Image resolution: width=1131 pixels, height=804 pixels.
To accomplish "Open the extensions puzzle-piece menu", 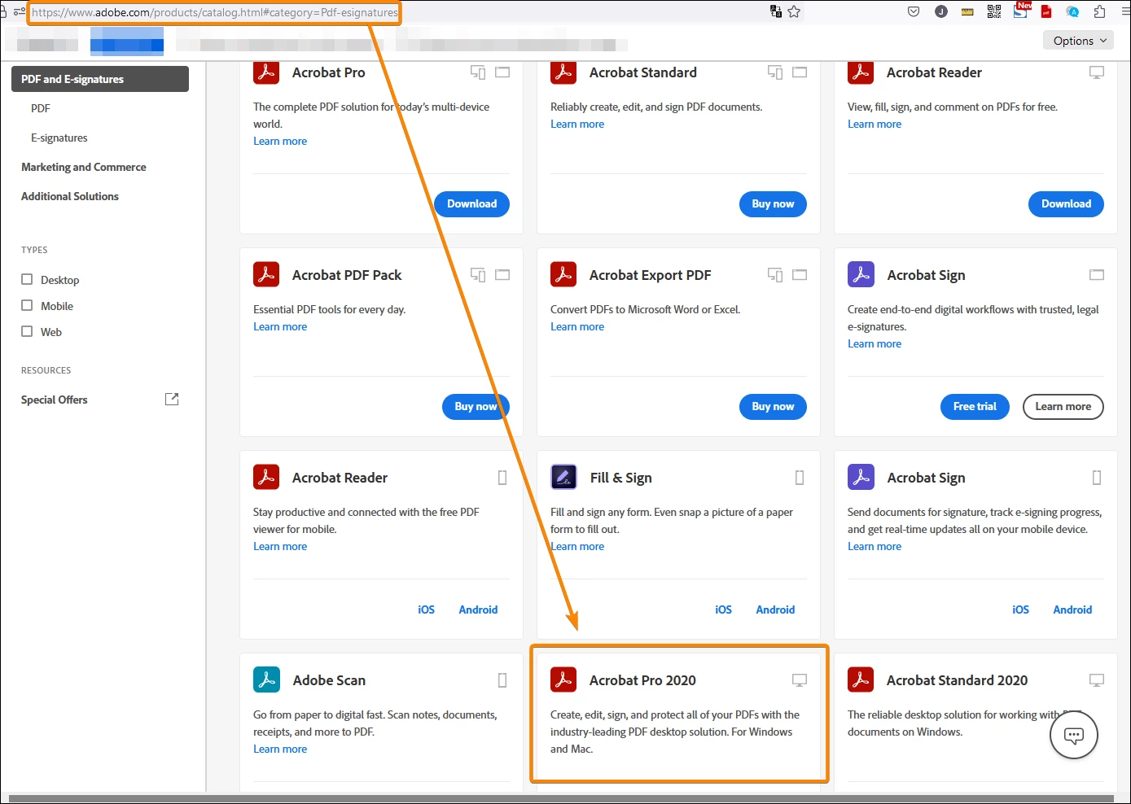I will coord(1100,11).
